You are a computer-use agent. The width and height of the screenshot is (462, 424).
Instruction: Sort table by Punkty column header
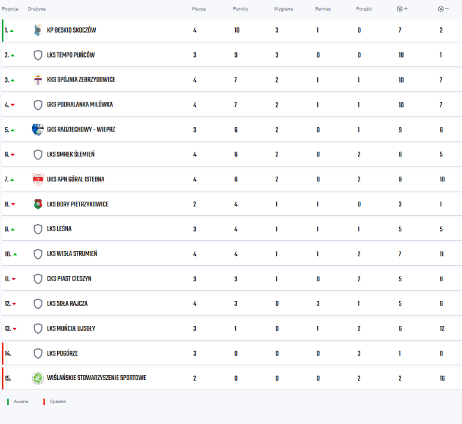pos(241,9)
